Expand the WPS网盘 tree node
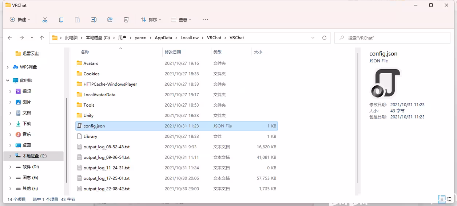Image resolution: width=457 pixels, height=206 pixels. point(8,67)
